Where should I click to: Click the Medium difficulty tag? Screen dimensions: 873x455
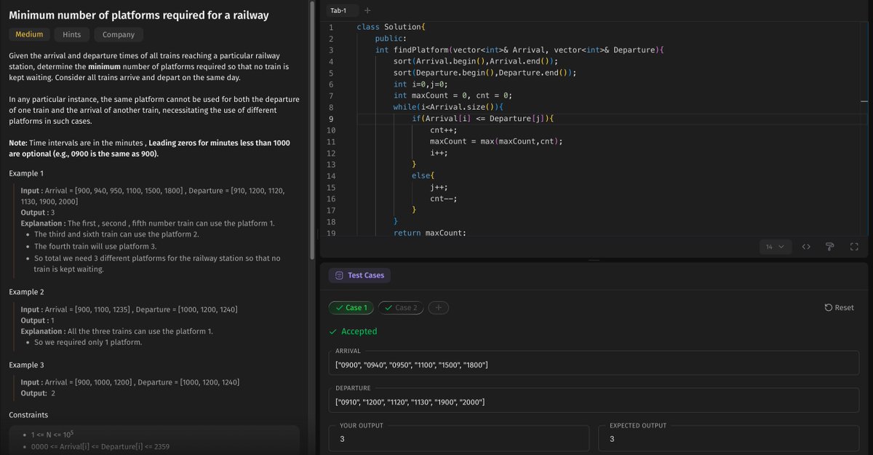[29, 34]
